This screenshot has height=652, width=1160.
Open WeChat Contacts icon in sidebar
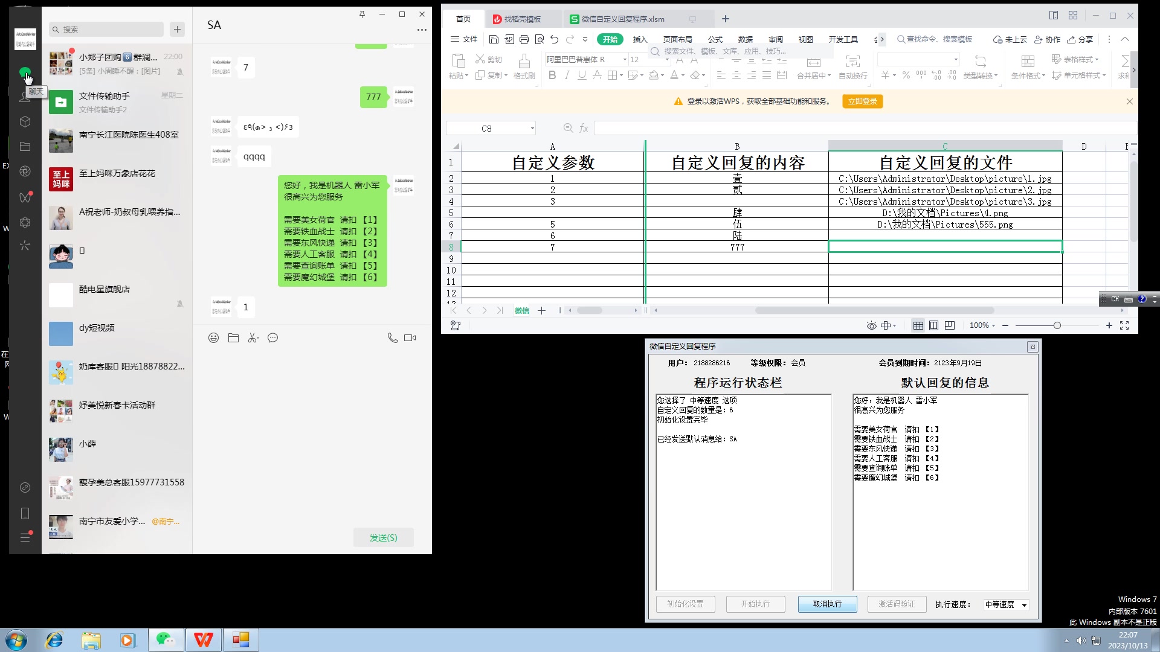25,97
